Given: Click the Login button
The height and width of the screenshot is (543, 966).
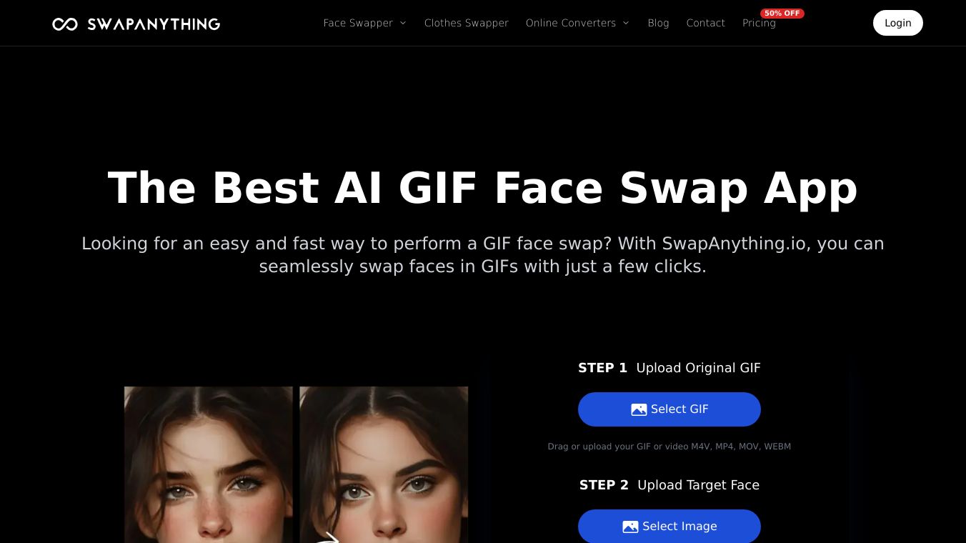Looking at the screenshot, I should pos(898,23).
